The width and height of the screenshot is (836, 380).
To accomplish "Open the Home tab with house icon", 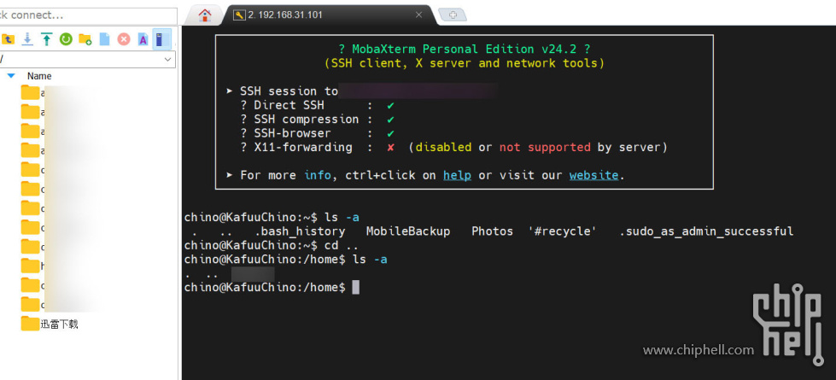I will click(x=205, y=15).
